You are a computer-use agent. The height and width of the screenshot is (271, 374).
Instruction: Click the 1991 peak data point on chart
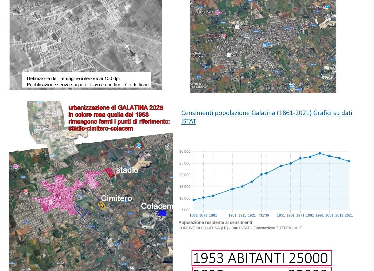320,153
